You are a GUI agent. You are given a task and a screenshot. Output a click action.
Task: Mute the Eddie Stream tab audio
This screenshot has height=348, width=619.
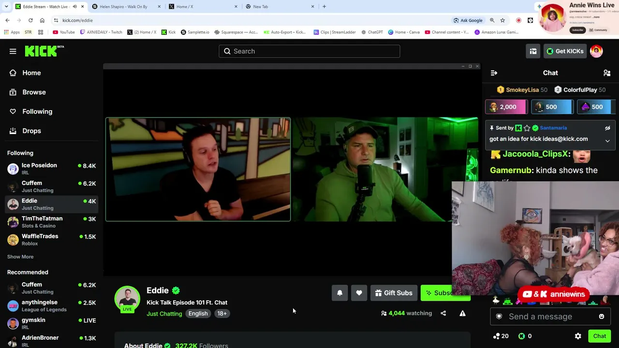point(74,7)
